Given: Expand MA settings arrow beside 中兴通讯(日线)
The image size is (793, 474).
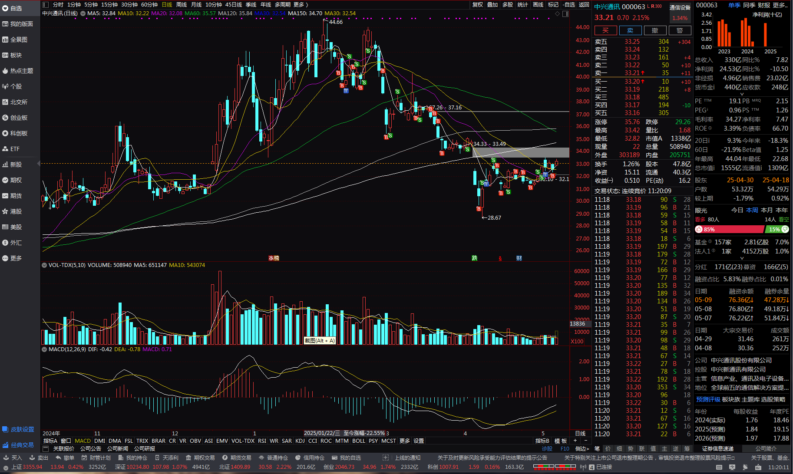Looking at the screenshot, I should click(83, 13).
